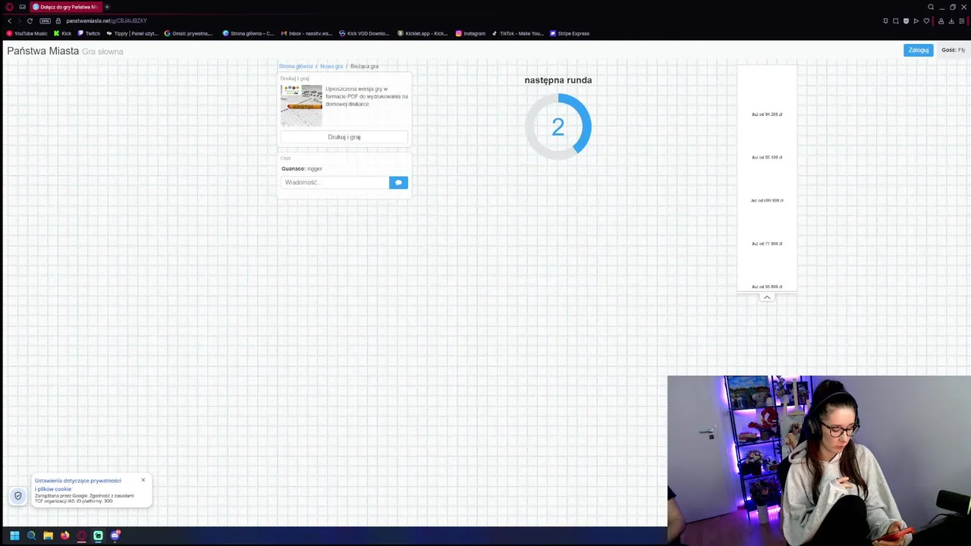This screenshot has width=971, height=546.
Task: Open the Kick VOD Download bookmark
Action: pyautogui.click(x=364, y=33)
